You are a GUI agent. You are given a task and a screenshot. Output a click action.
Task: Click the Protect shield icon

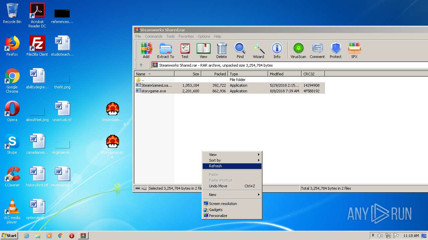click(335, 51)
